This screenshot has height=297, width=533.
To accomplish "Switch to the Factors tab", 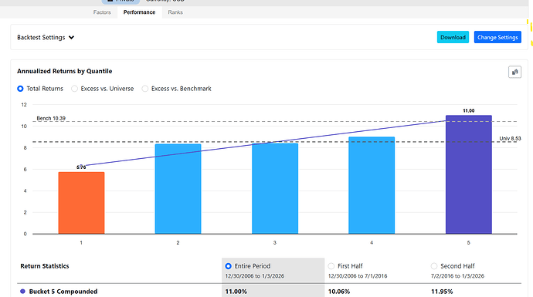I will pyautogui.click(x=102, y=12).
